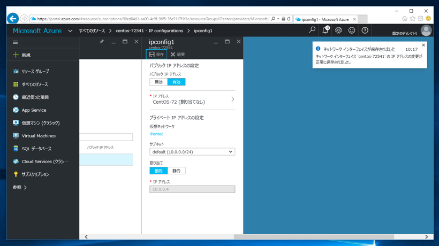
Task: Click the scroll right arrow at bottom
Action: click(x=426, y=237)
